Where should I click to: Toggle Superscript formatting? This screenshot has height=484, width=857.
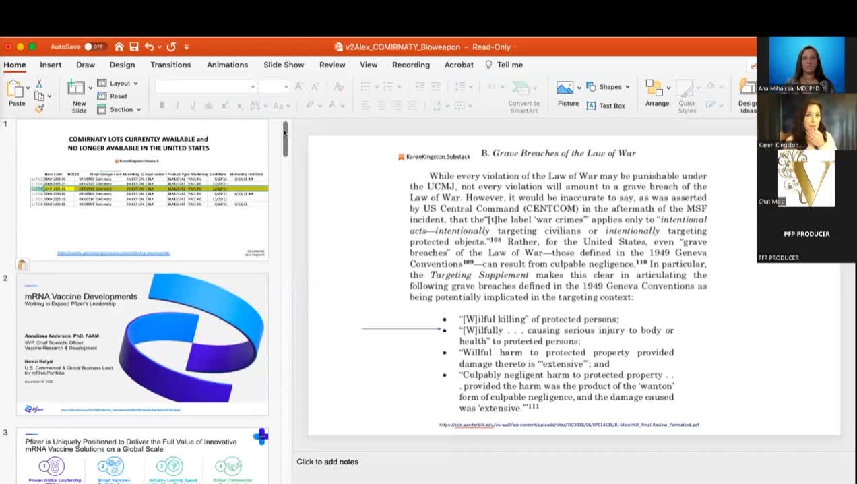225,105
